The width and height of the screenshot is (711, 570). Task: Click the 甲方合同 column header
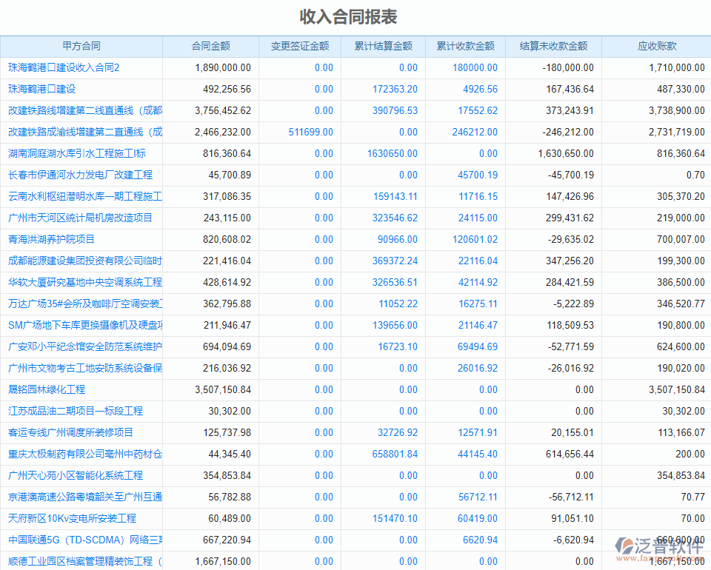pos(81,46)
